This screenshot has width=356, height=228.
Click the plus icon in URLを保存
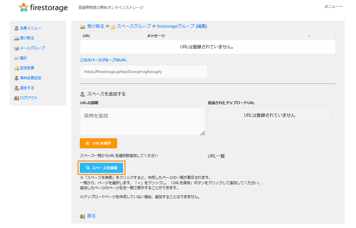click(87, 143)
